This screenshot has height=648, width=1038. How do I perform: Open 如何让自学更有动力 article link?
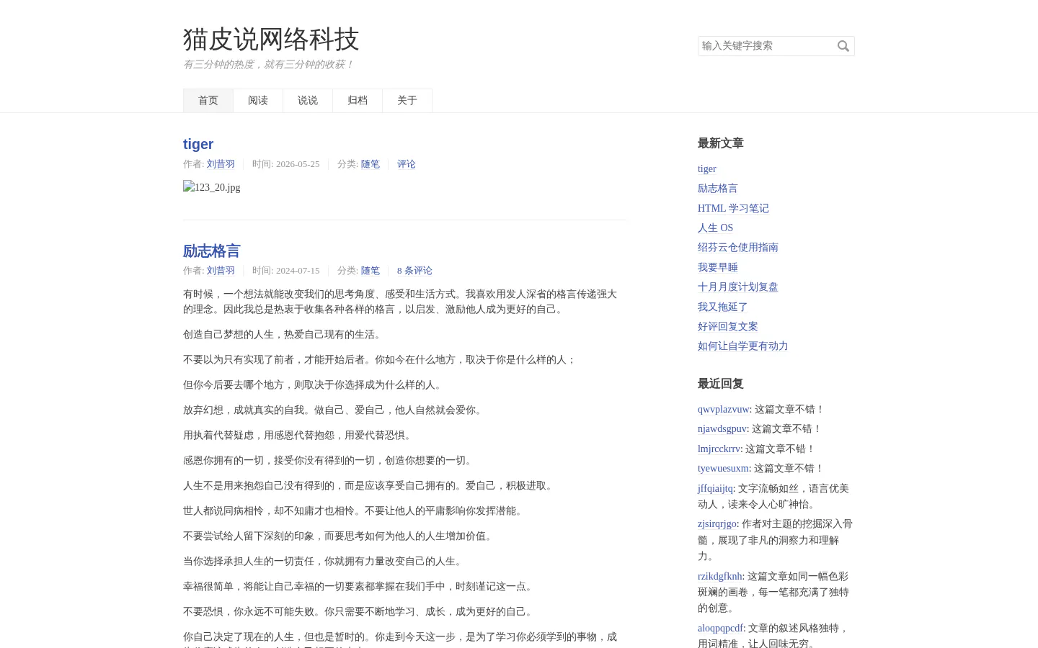pyautogui.click(x=743, y=346)
